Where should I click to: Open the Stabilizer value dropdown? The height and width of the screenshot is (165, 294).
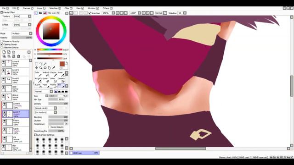tap(185, 13)
